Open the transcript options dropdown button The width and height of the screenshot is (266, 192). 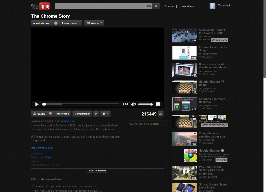click(105, 114)
